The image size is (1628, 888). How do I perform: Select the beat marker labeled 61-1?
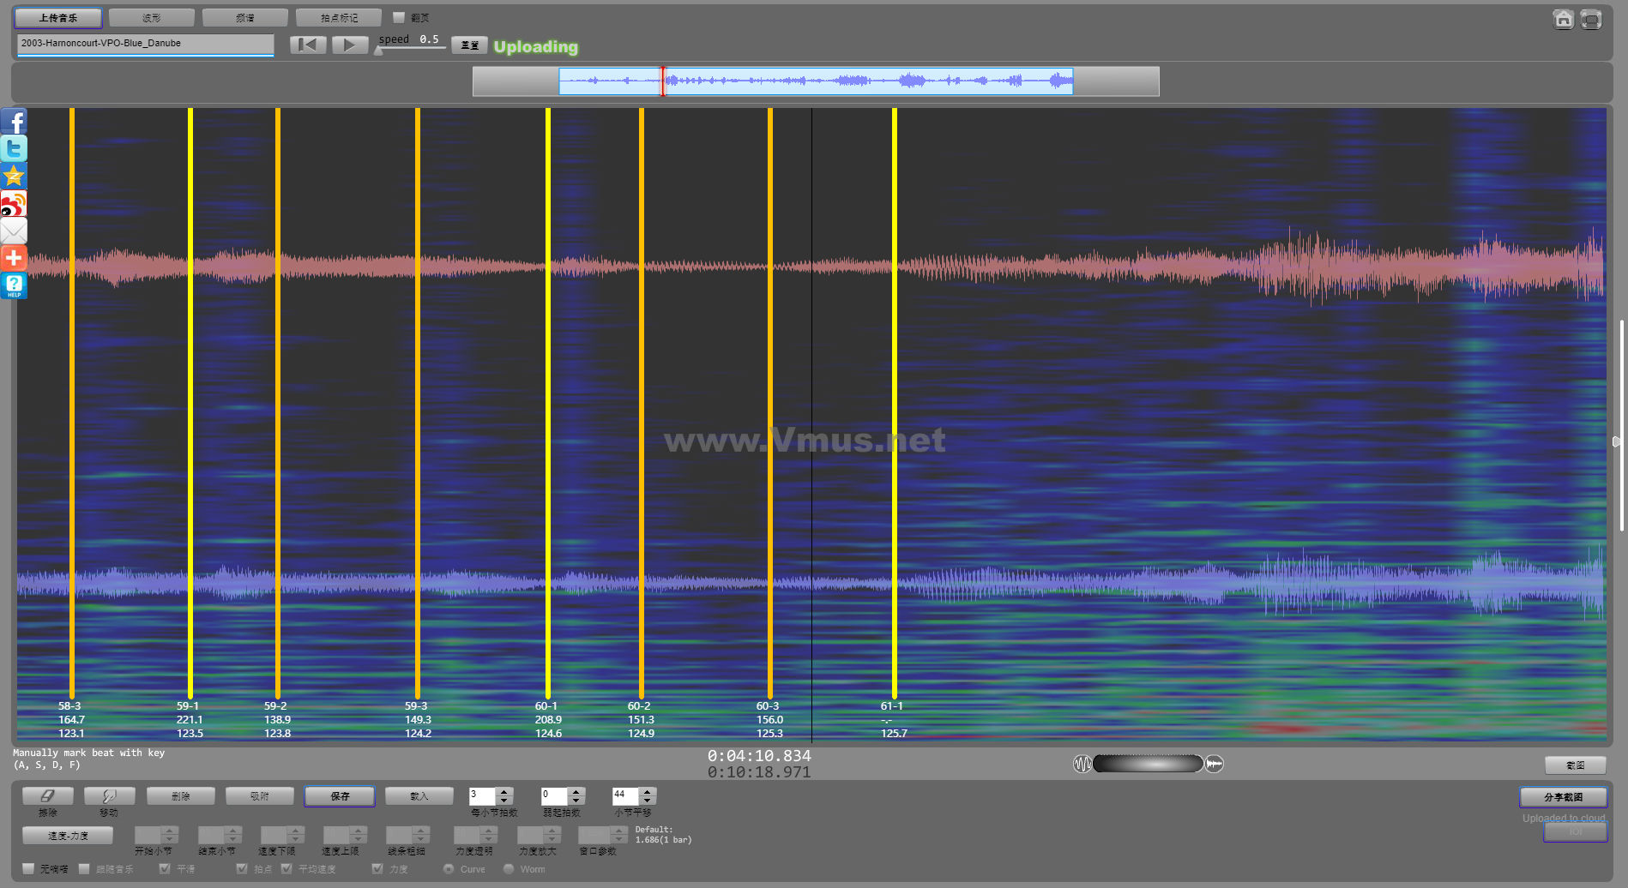(x=895, y=403)
